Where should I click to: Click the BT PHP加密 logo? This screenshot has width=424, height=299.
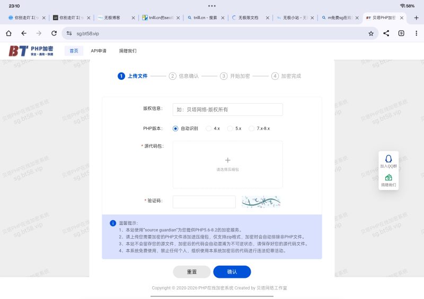tap(31, 50)
